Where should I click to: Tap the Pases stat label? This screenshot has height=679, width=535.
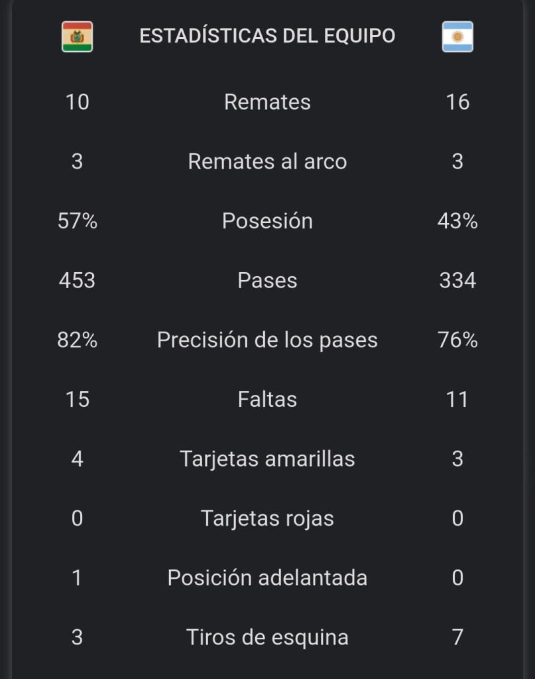tap(267, 280)
